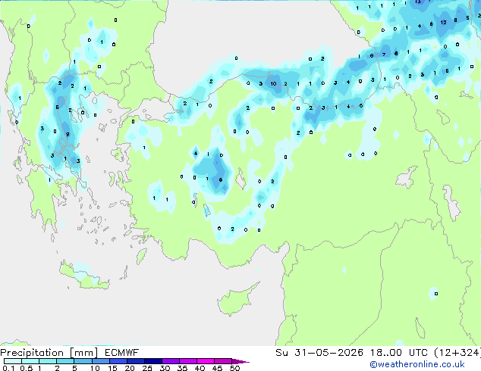The image size is (481, 371).
Task: Select the legend swatch between 5 and 10
Action: (83, 361)
